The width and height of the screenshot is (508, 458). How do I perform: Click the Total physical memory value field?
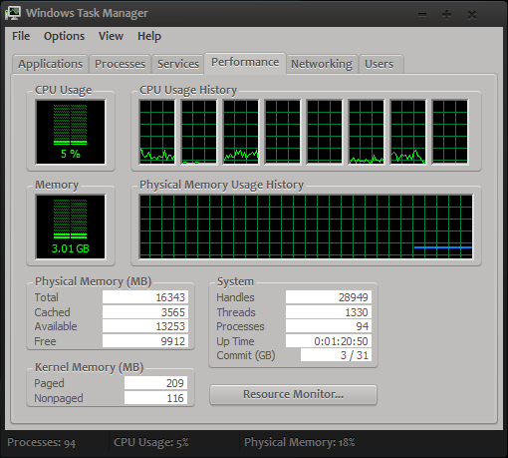(x=145, y=297)
